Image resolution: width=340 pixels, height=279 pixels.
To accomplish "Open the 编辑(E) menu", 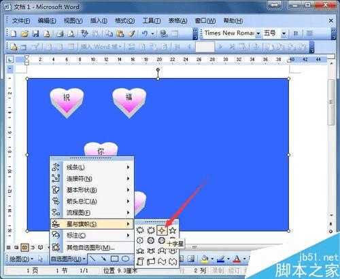I will point(47,21).
